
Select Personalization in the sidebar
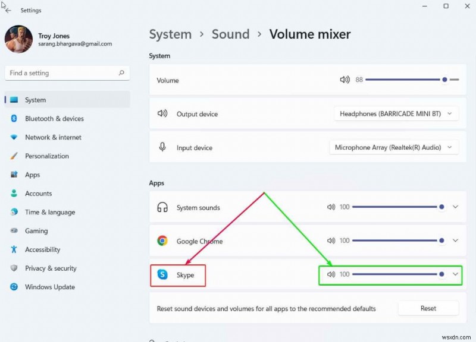point(14,156)
